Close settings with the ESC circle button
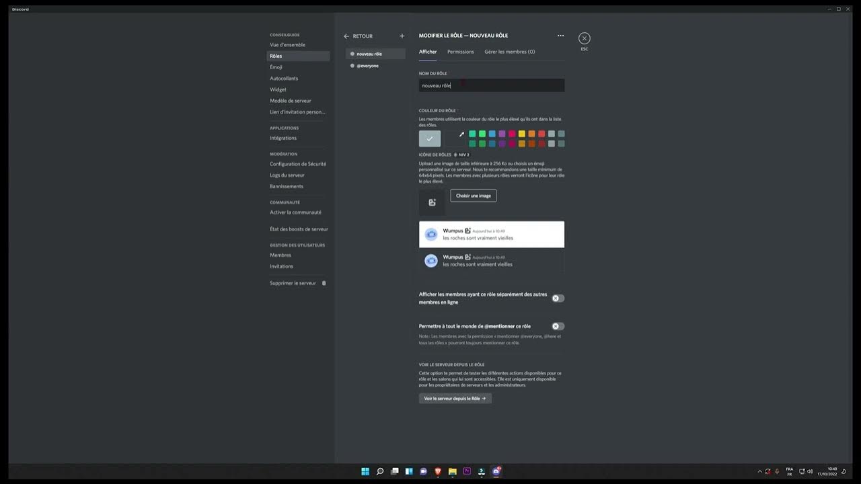The width and height of the screenshot is (861, 484). pos(585,38)
